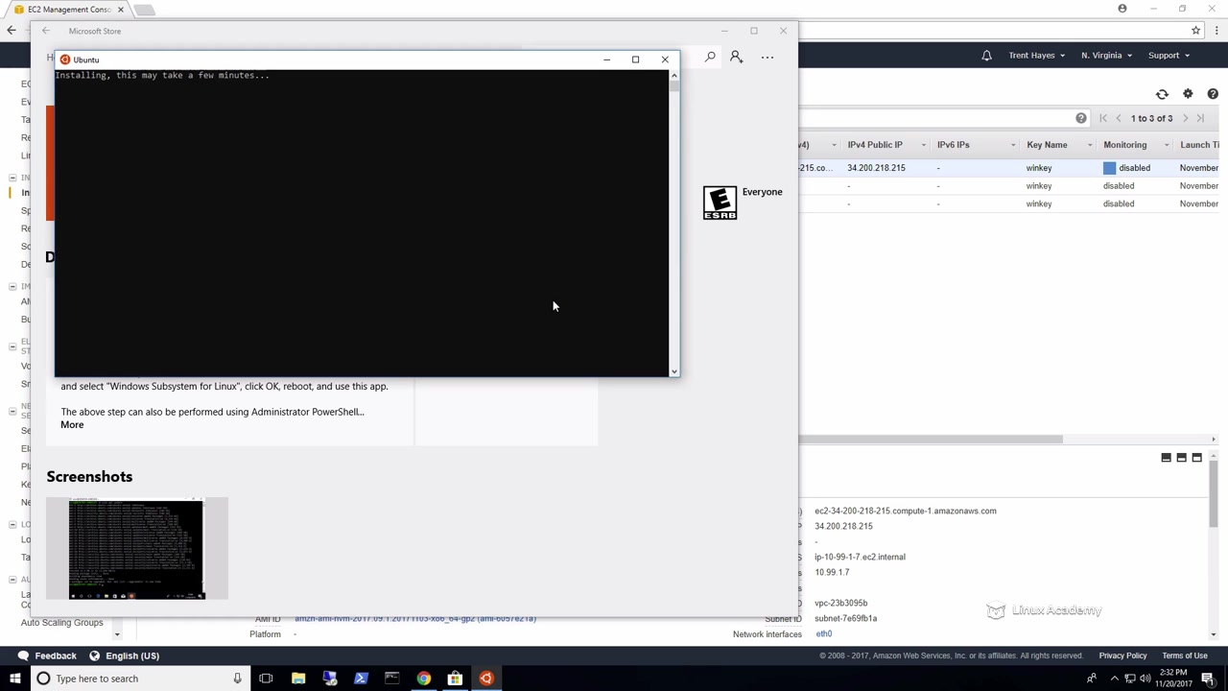This screenshot has height=691, width=1228.
Task: Maximize the EC2 details pane
Action: point(1196,458)
